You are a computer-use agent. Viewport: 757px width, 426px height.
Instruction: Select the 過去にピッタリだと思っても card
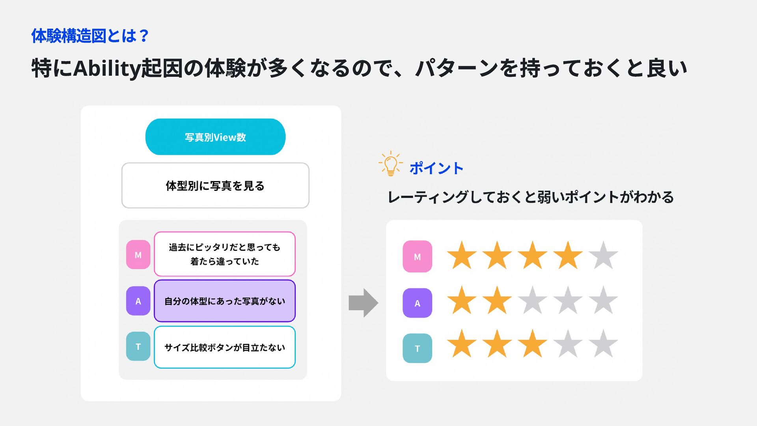point(224,254)
